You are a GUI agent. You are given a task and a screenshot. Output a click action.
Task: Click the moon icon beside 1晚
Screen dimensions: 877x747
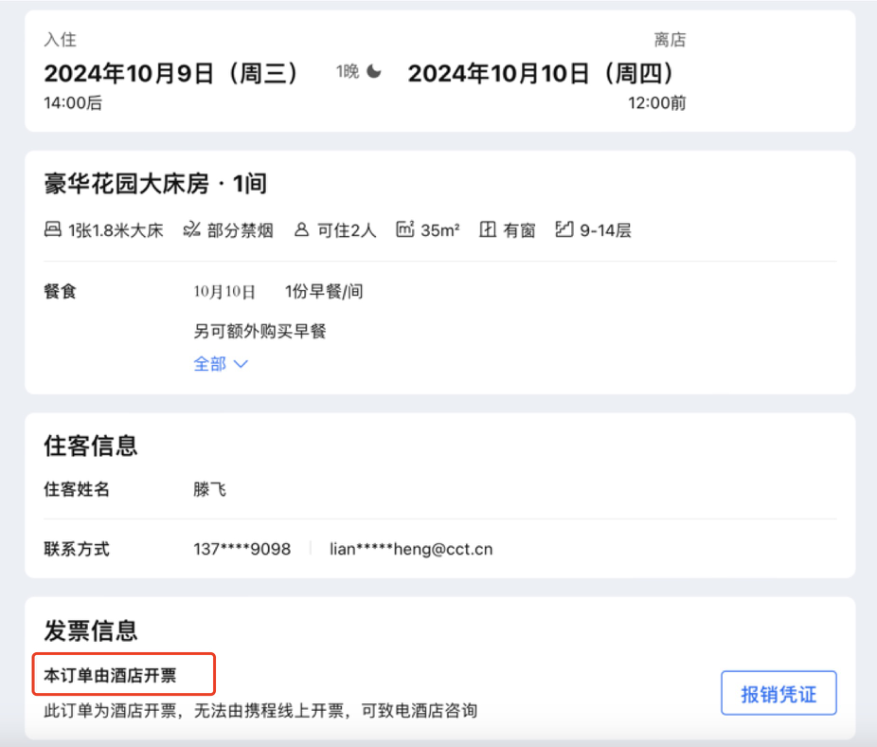coord(374,72)
